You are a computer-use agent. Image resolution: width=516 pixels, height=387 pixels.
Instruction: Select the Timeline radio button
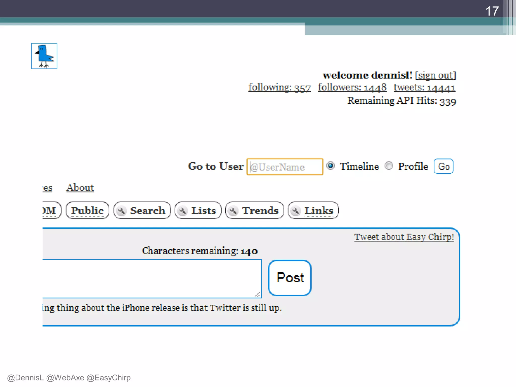[330, 166]
